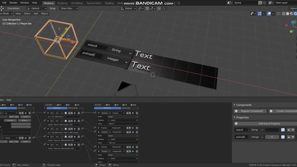
Task: Switch to the UV Editing workspace tab
Action: (x=77, y=3)
